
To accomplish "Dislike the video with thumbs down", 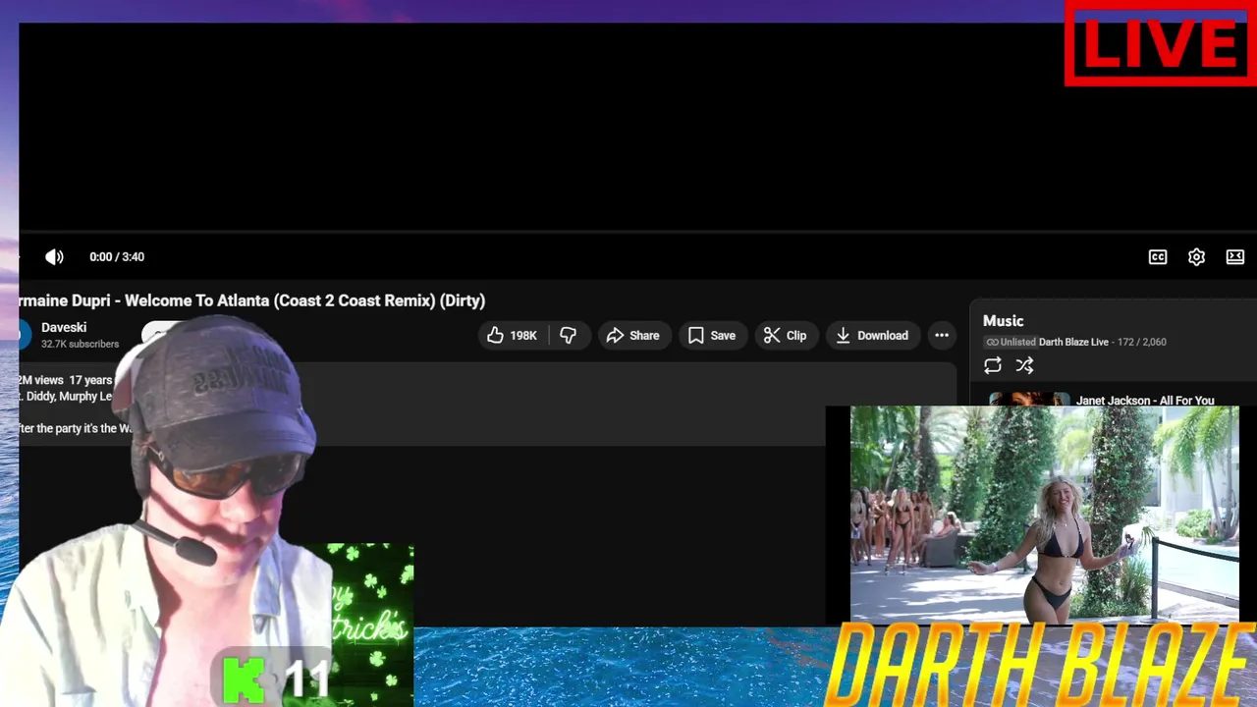I will pyautogui.click(x=569, y=336).
